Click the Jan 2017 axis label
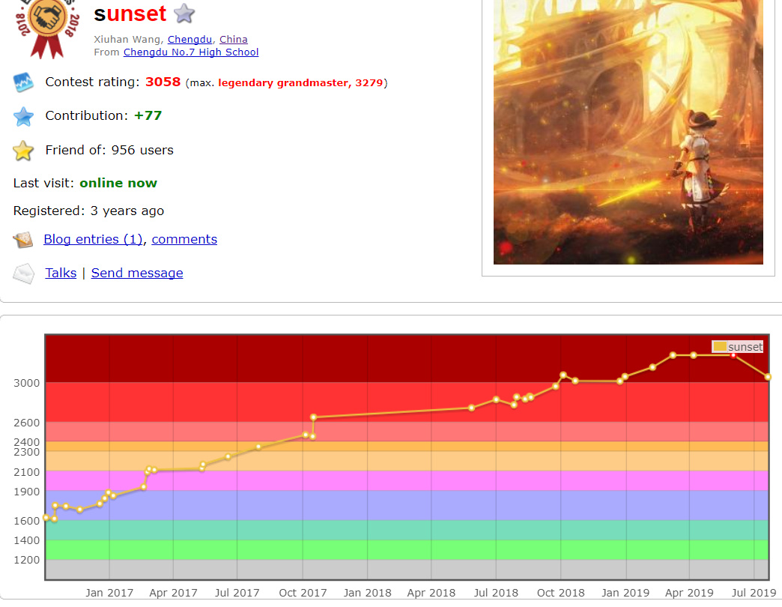Image resolution: width=782 pixels, height=607 pixels. pos(109,593)
